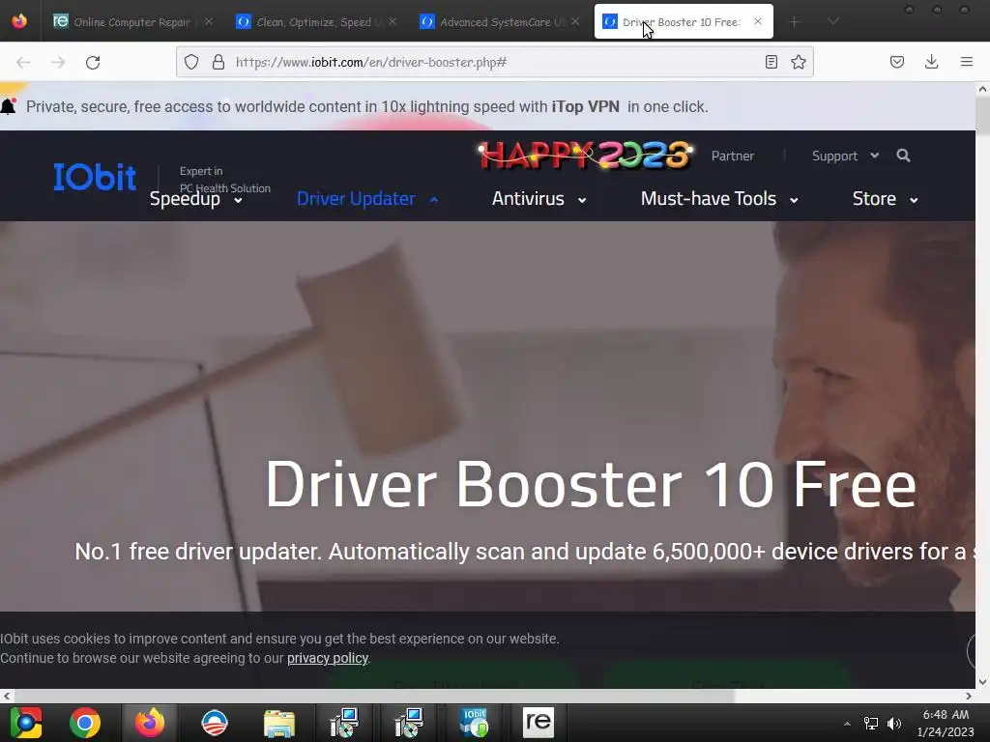The height and width of the screenshot is (742, 990).
Task: Click the notification bell icon in the banner
Action: tap(8, 106)
